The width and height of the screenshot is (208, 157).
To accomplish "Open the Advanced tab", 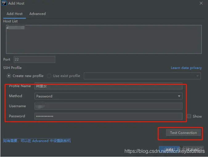I will tap(37, 14).
